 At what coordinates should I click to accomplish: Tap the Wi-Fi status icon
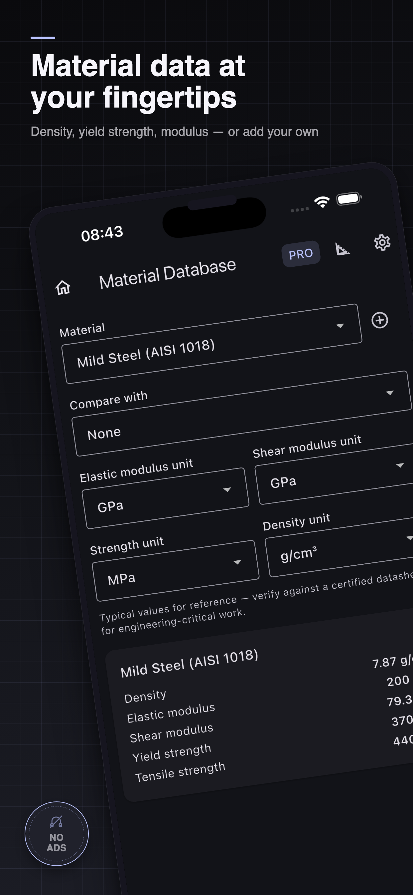coord(322,202)
